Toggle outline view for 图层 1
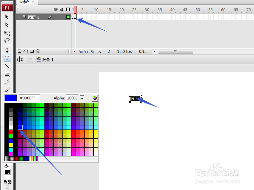Screen dimensions: 254x190 (x=67, y=17)
